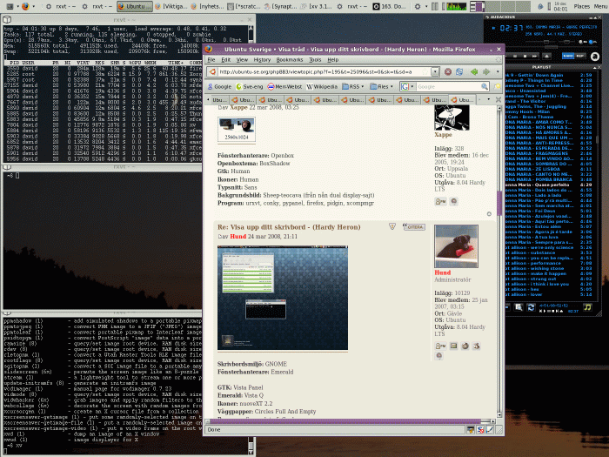Screen dimensions: 609x457
Task: Open the main menu icon in the top panel
Action: pyautogui.click(x=10, y=6)
